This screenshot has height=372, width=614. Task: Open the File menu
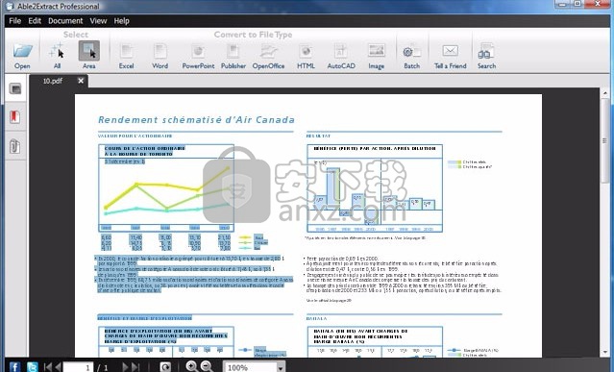coord(14,21)
